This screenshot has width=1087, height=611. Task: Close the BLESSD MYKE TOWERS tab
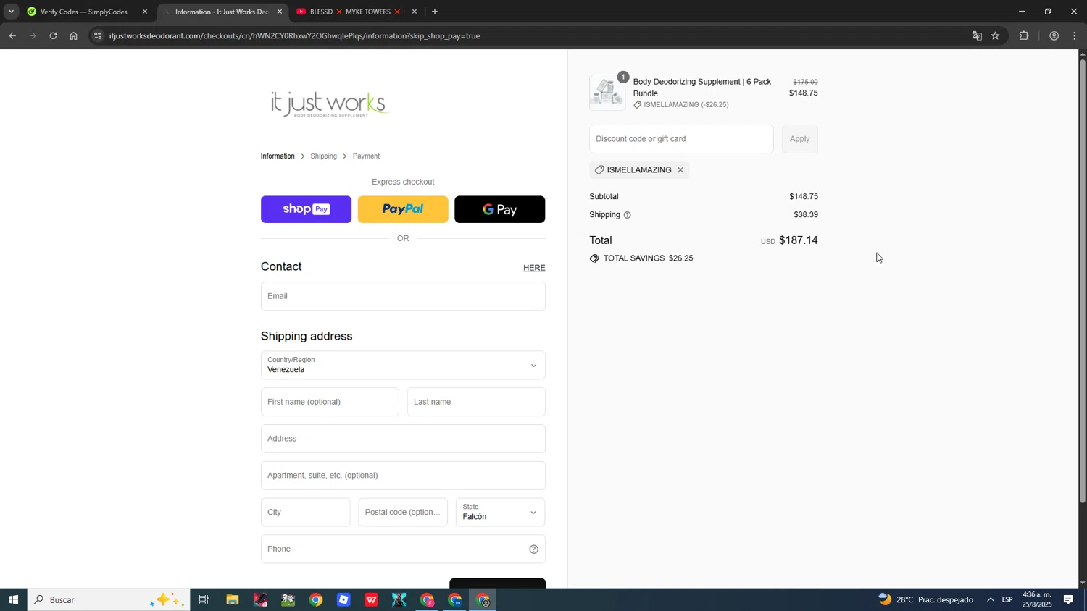coord(415,12)
